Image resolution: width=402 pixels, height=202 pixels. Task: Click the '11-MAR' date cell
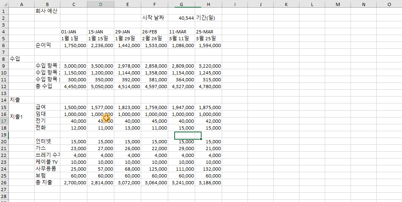point(181,32)
